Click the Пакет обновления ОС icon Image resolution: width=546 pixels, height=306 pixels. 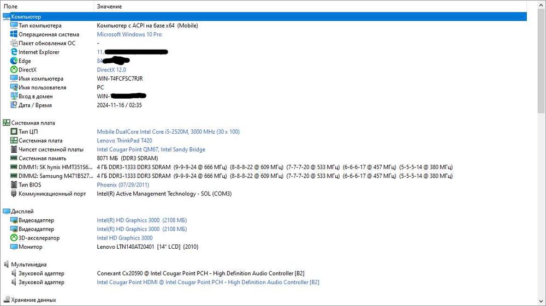[14, 43]
